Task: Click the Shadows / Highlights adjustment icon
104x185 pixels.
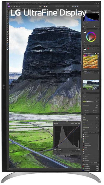Action: (83, 154)
